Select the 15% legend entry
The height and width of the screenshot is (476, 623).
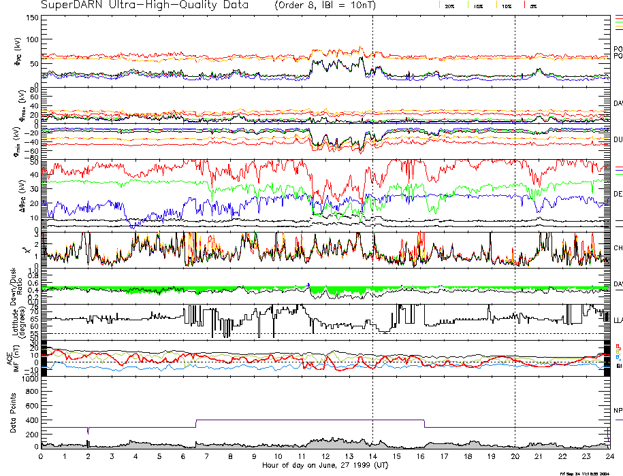[477, 5]
